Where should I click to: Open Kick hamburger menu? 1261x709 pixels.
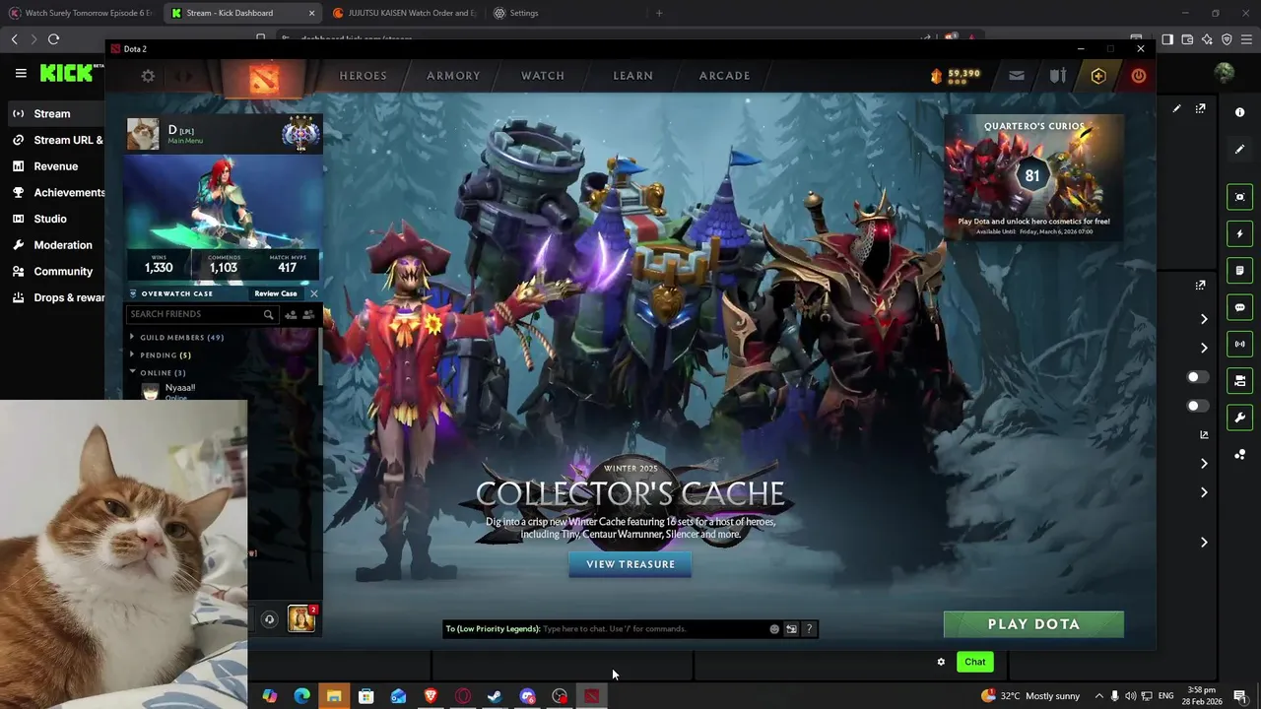(21, 73)
